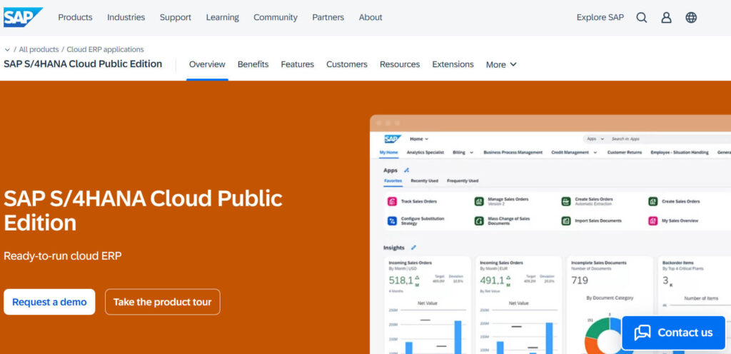Select Frequently Used tab in Apps
This screenshot has width=731, height=354.
tap(462, 181)
